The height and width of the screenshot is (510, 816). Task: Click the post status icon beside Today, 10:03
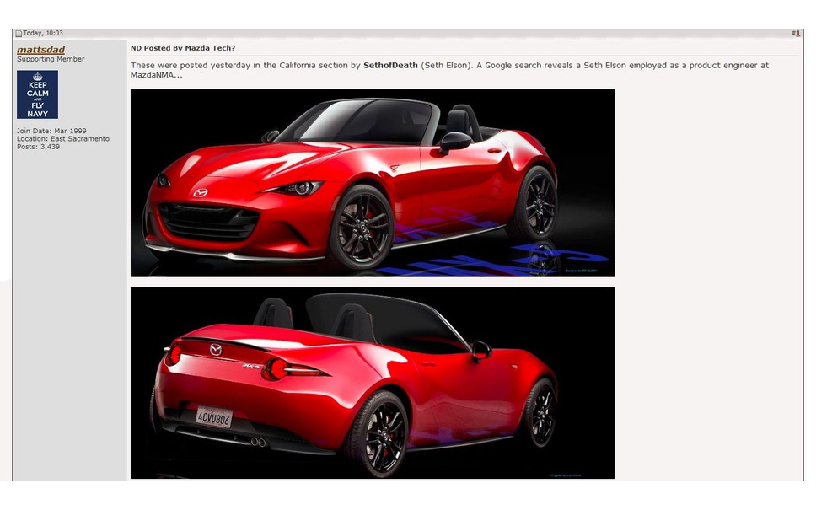pos(19,34)
